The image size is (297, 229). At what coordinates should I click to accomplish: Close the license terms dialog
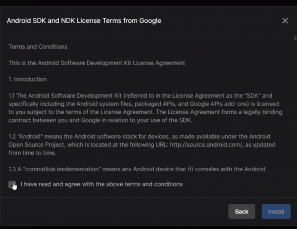(x=285, y=21)
